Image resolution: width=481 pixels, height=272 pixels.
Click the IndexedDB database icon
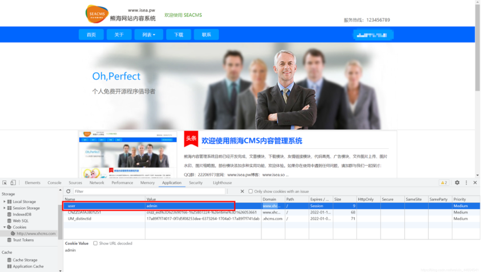9,215
